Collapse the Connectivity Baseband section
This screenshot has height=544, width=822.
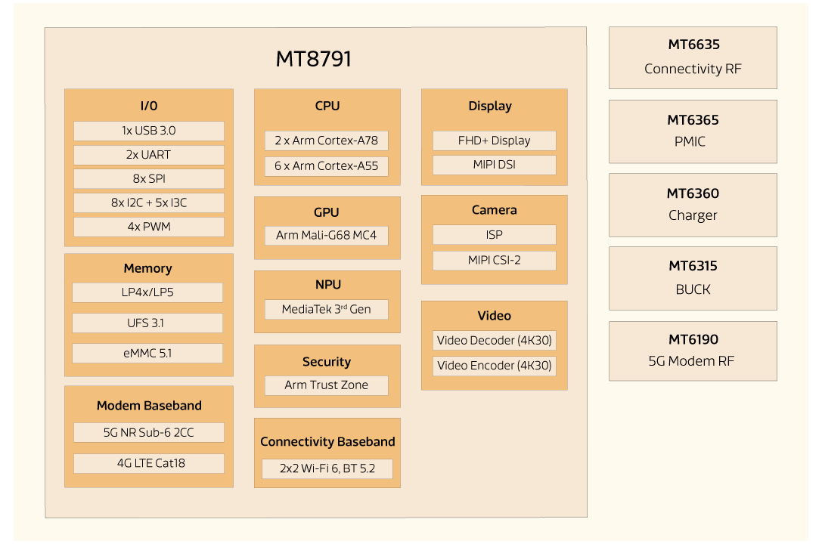click(x=327, y=441)
